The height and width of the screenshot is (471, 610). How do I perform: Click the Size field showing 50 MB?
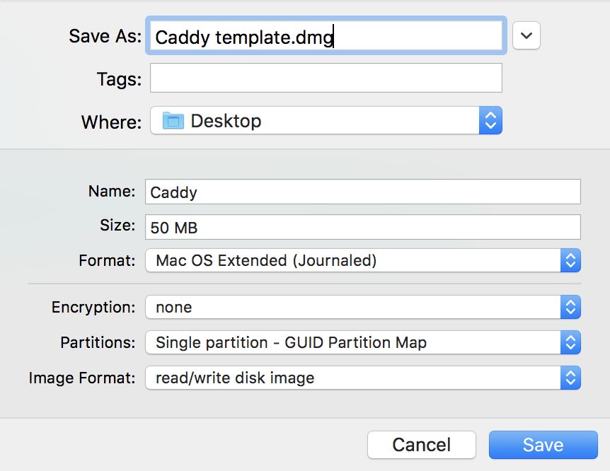(362, 227)
